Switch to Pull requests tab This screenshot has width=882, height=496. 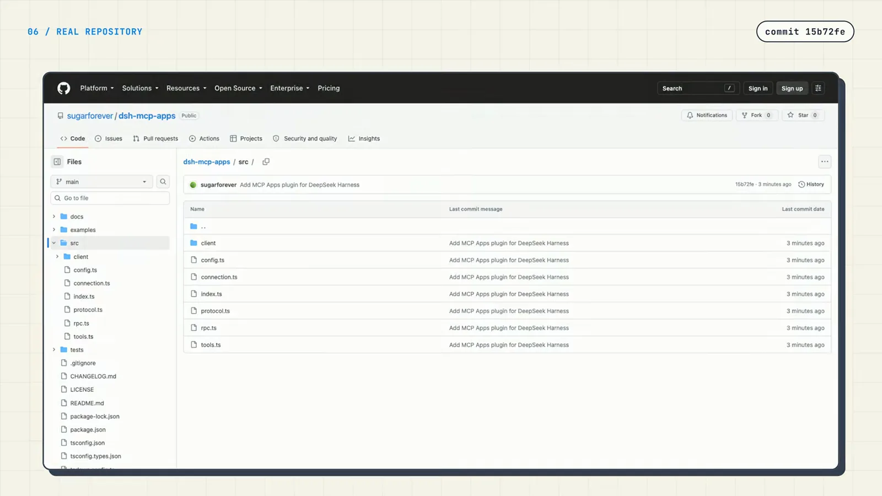click(155, 139)
